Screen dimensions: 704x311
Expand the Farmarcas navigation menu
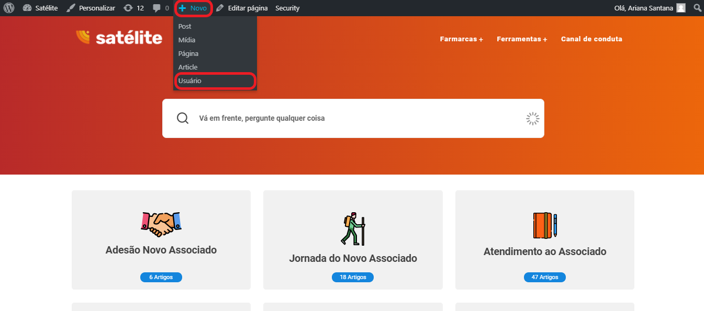pos(461,39)
